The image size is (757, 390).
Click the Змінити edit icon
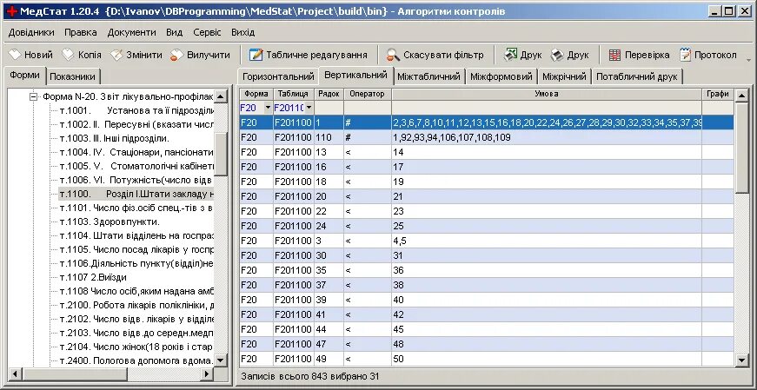(116, 55)
